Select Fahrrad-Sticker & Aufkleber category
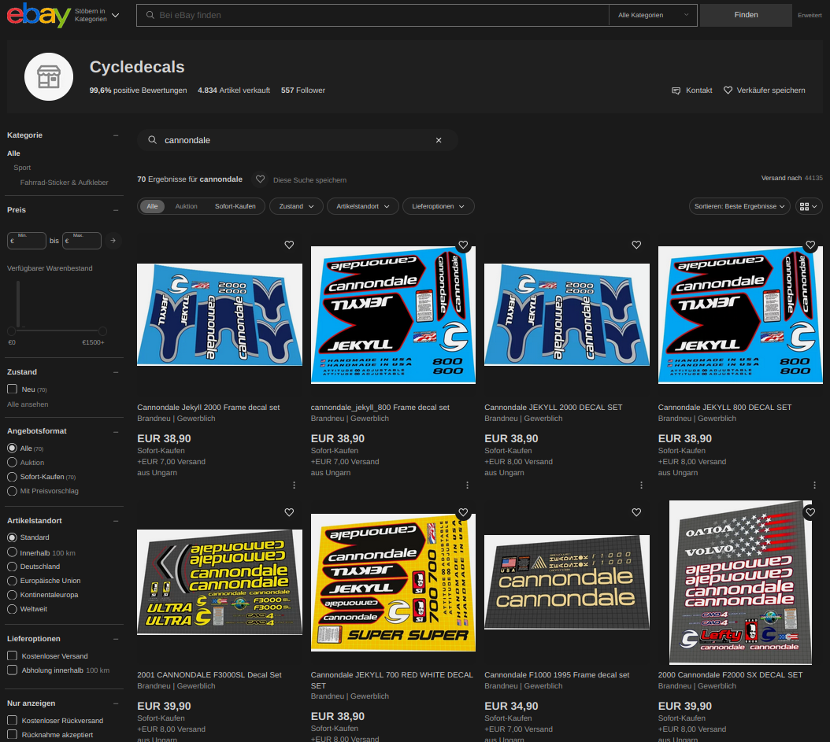The height and width of the screenshot is (742, 830). coord(64,183)
